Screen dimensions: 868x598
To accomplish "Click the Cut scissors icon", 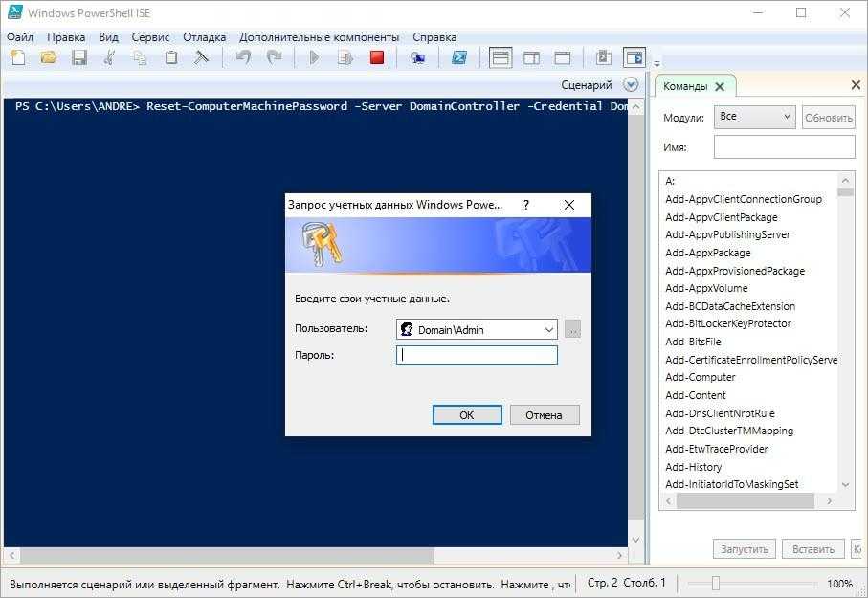I will tap(110, 58).
